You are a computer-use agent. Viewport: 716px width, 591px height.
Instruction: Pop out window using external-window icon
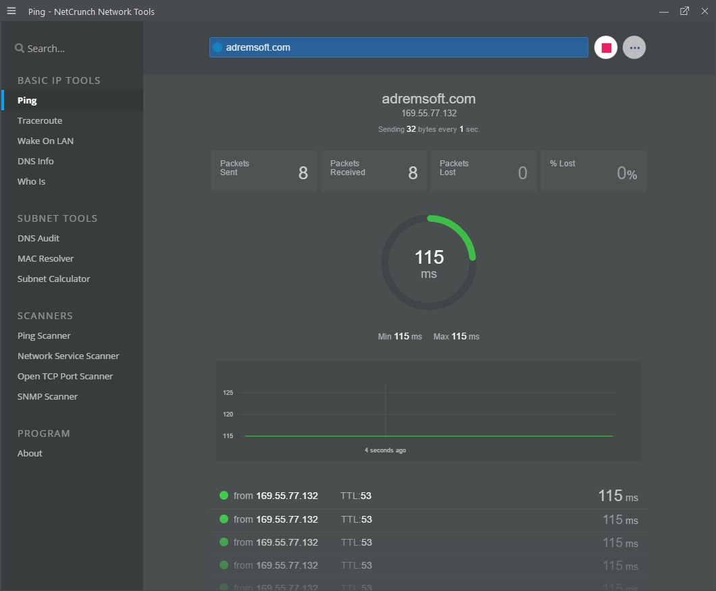tap(684, 11)
